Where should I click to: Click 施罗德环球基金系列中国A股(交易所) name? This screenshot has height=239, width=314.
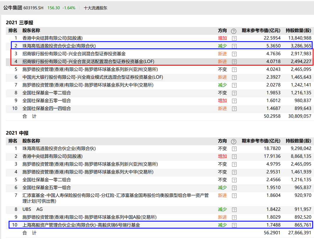[89, 217]
